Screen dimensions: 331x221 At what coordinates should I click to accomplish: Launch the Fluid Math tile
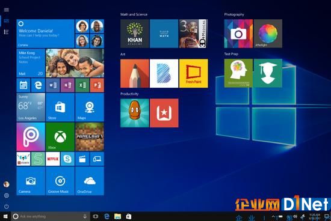coord(164,34)
